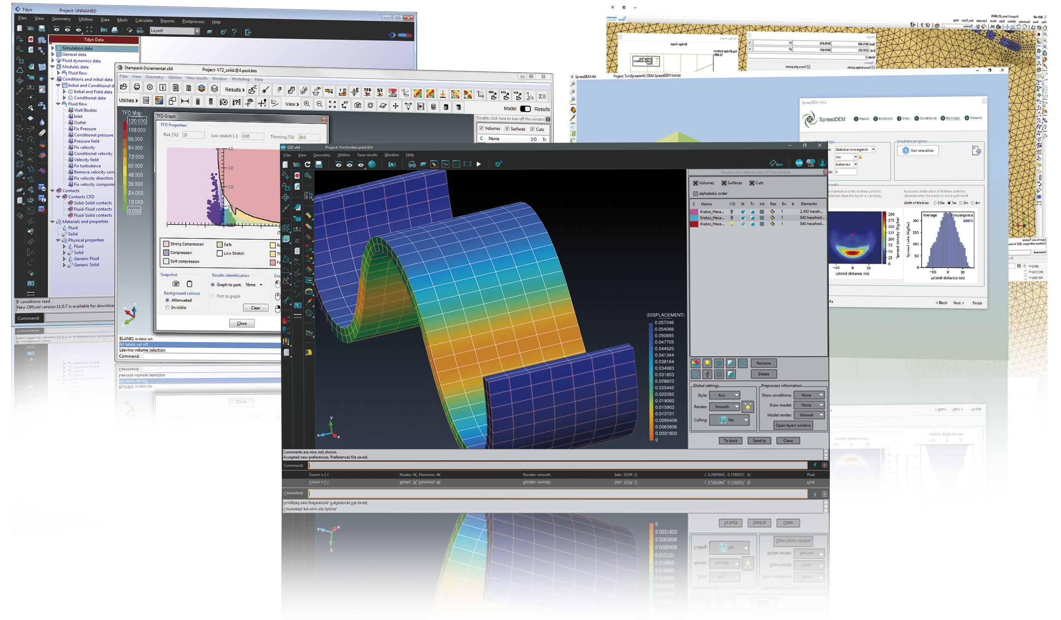Click the open folder icon in Stampack toolbar
Viewport: 1061px width, 620px height.
[124, 87]
